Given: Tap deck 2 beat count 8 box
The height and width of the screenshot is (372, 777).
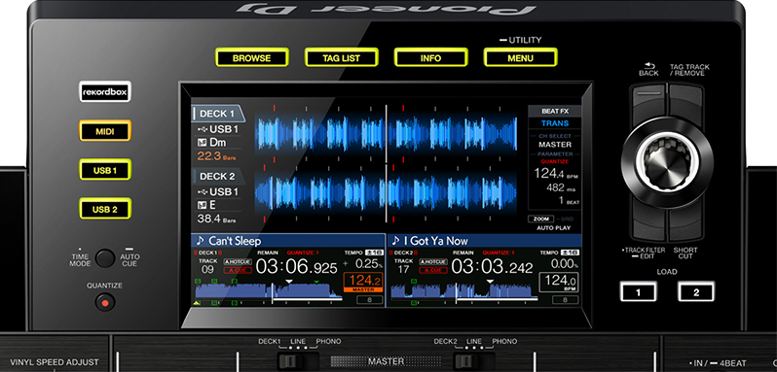Looking at the screenshot, I should coord(566,300).
